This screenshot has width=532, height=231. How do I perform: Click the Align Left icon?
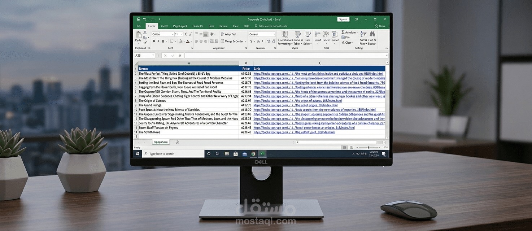pyautogui.click(x=197, y=41)
